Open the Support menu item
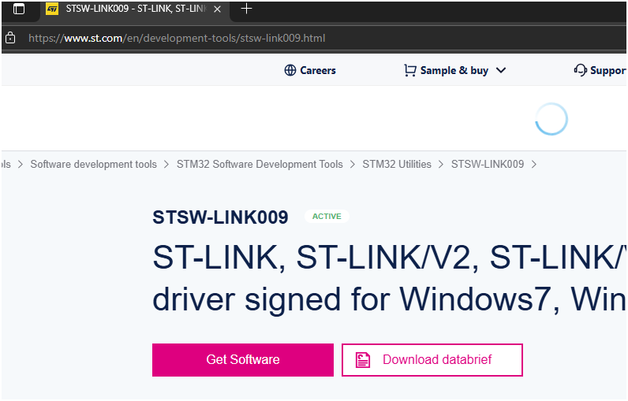 608,71
